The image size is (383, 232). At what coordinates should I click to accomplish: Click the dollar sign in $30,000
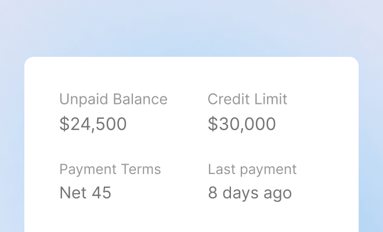212,124
